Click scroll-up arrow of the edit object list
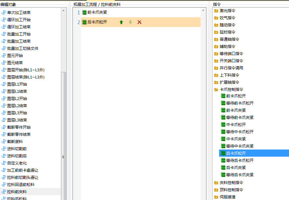This screenshot has width=289, height=200. (x=63, y=10)
